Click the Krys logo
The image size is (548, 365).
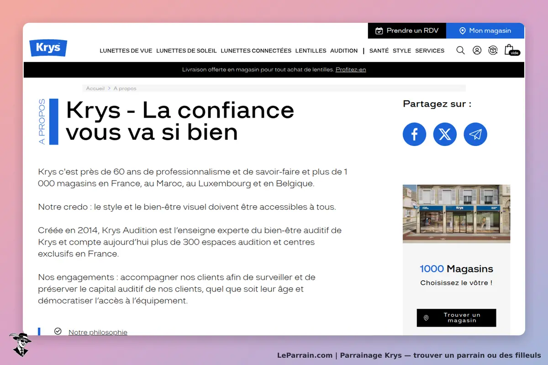(x=48, y=48)
